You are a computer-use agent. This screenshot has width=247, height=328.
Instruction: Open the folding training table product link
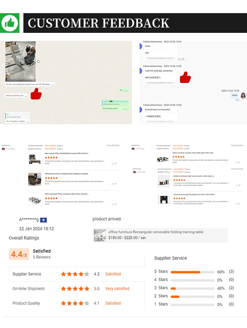160,235
